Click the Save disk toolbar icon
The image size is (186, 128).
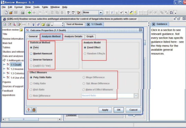(x=16, y=12)
